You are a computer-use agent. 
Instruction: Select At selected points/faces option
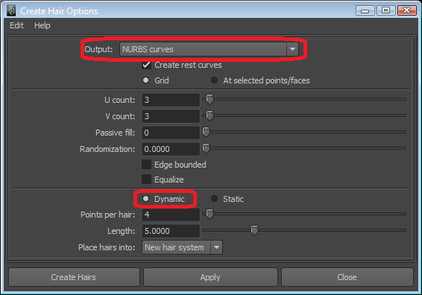tap(214, 80)
